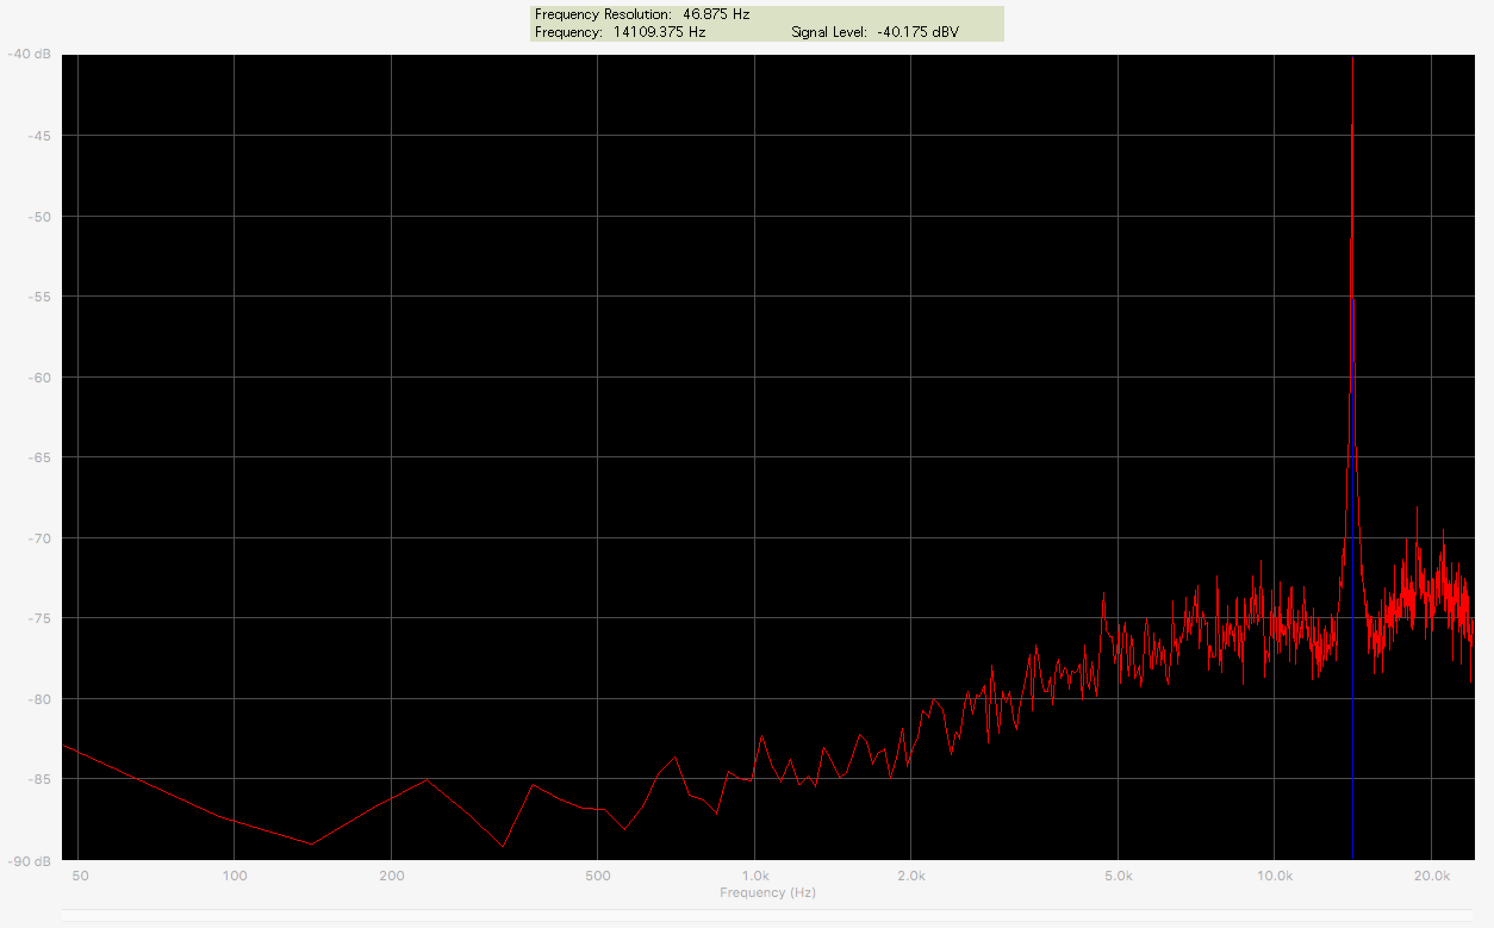
Task: Click the "Frequency Resolution: 46.875 Hz" readout
Action: pyautogui.click(x=642, y=14)
